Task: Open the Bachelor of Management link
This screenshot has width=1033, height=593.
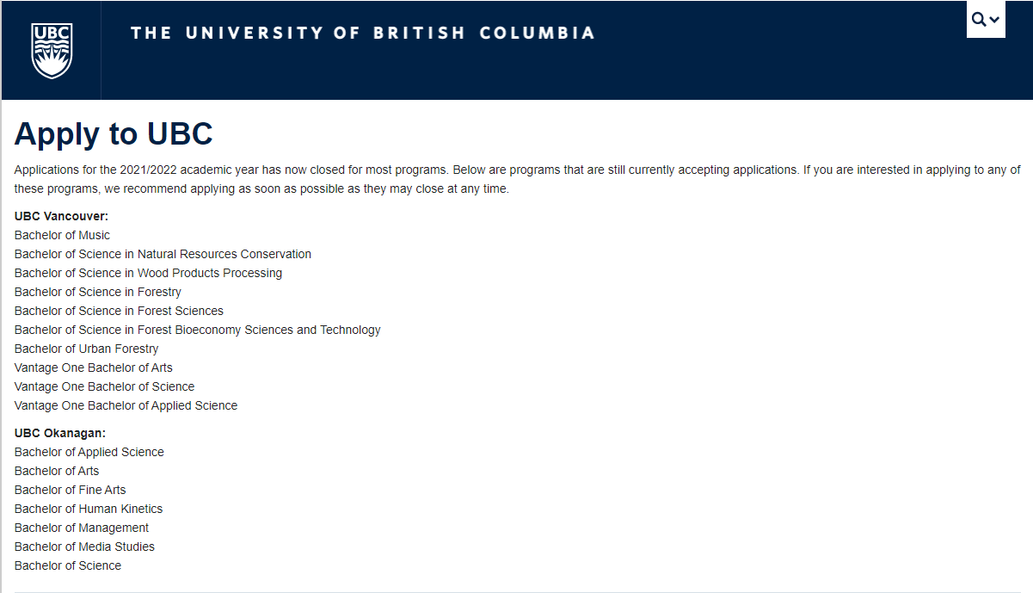Action: click(x=82, y=528)
